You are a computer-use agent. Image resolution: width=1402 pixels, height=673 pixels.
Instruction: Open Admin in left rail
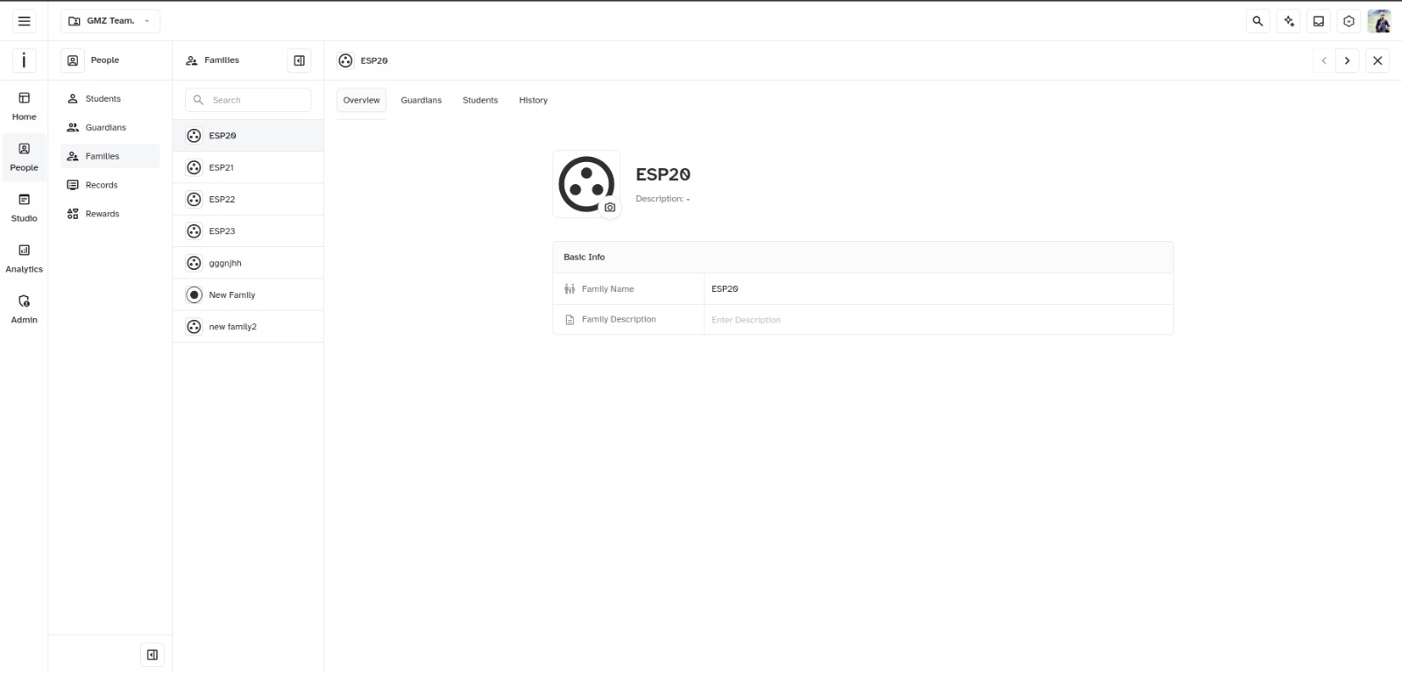25,309
